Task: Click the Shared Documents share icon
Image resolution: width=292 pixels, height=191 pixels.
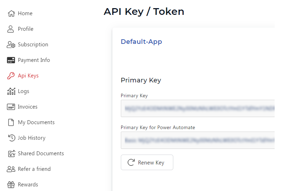Action: [x=12, y=154]
